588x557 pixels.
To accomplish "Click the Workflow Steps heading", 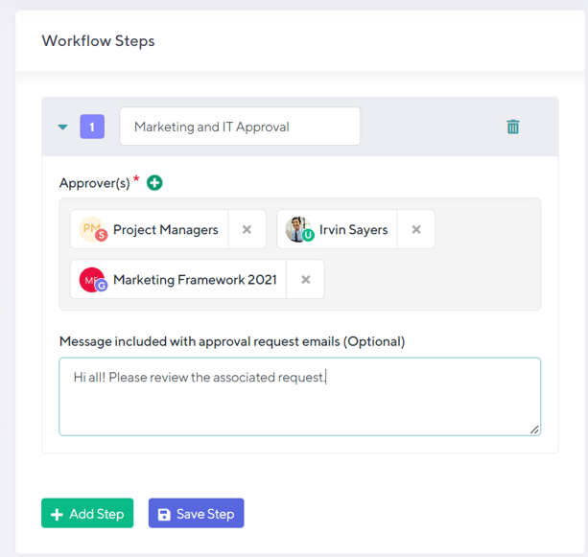I will tap(98, 41).
